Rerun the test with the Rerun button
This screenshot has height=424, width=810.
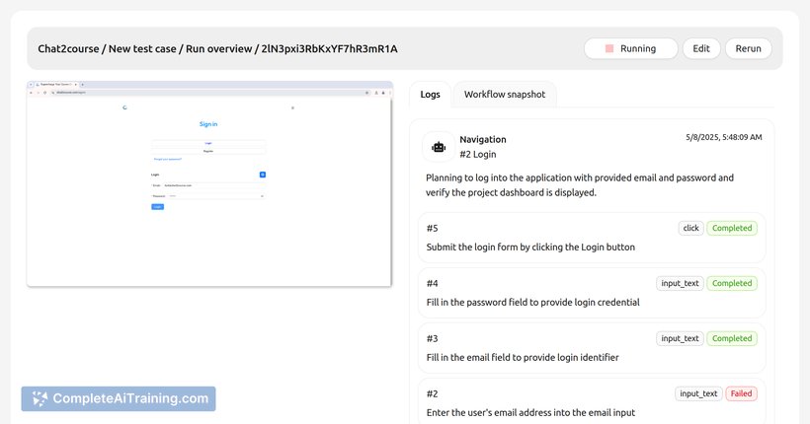click(x=748, y=48)
